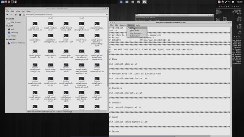Select the install-pamac-aur-v1.sh file icon

[x=35, y=93]
